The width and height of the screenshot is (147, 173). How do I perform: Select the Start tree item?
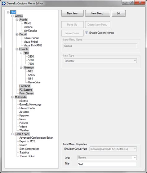pos(13,12)
